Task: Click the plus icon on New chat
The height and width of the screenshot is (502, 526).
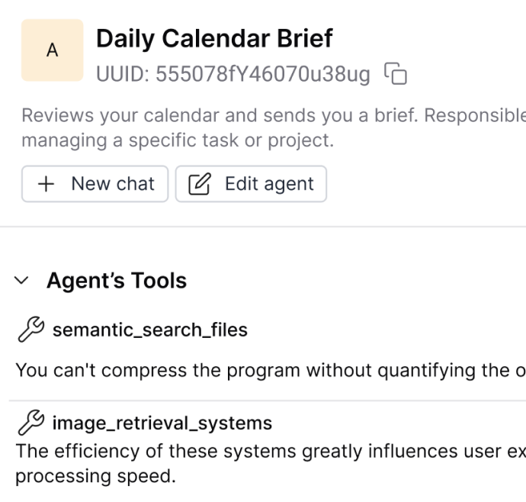Action: [47, 184]
